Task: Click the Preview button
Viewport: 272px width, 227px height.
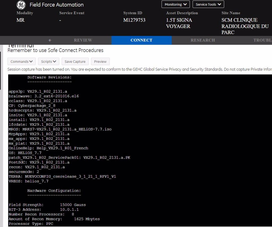Action: click(100, 61)
